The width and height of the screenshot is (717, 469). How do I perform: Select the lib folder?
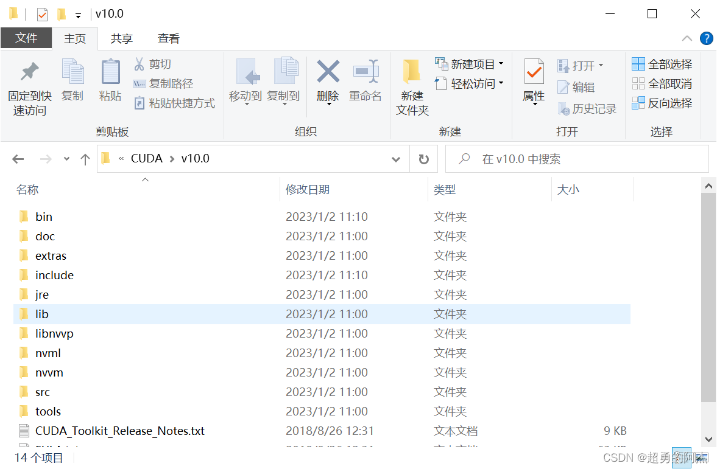pos(322,314)
